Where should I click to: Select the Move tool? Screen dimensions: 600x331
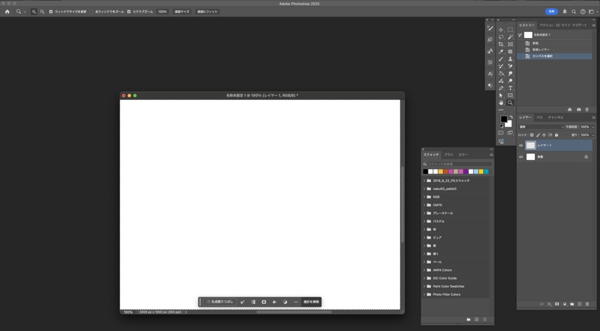click(501, 29)
